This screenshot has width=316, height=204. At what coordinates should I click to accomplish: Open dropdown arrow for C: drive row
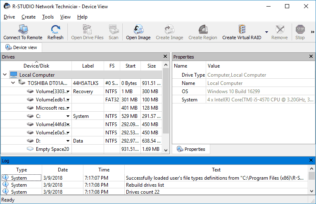coord(68,116)
